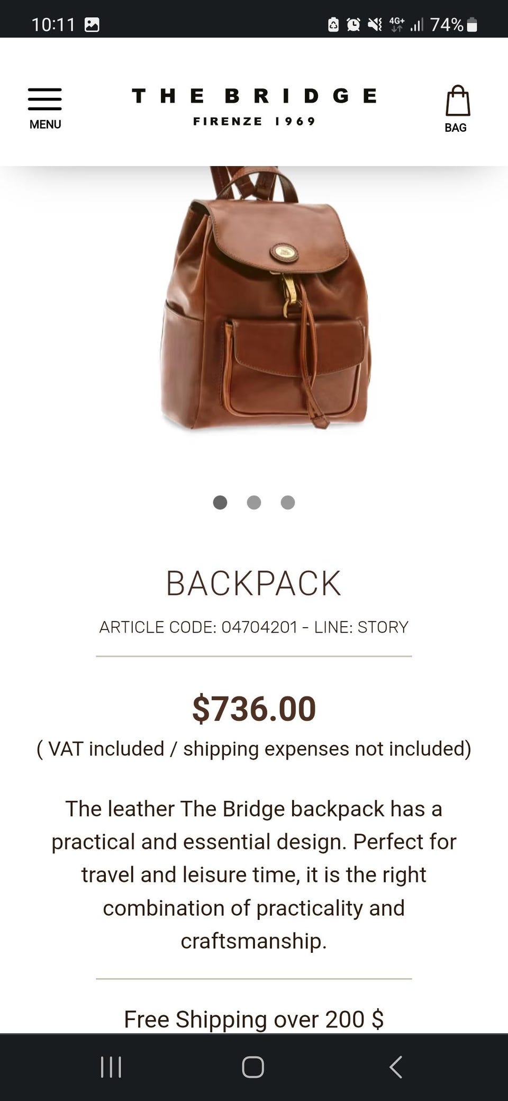Tap Android recent apps button
This screenshot has height=1101, width=508.
111,1067
